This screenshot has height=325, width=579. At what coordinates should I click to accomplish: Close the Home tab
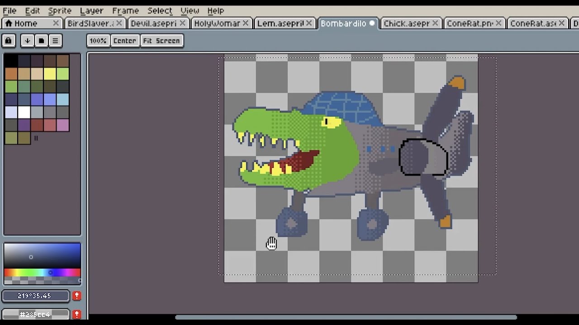56,23
